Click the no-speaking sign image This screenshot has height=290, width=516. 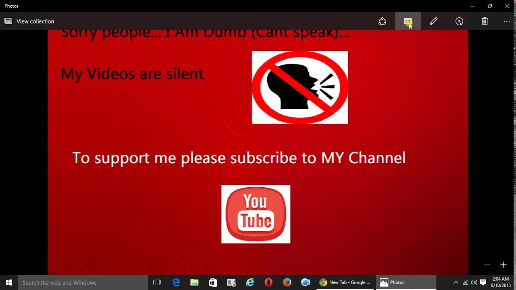coord(300,87)
